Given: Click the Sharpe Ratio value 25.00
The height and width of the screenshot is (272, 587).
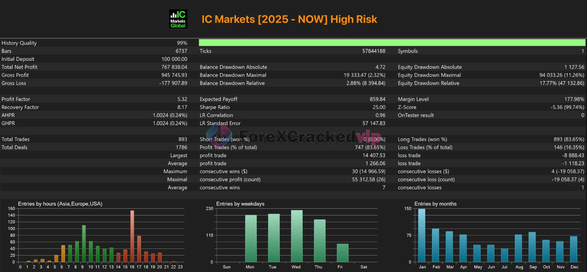Looking at the screenshot, I should (x=378, y=107).
